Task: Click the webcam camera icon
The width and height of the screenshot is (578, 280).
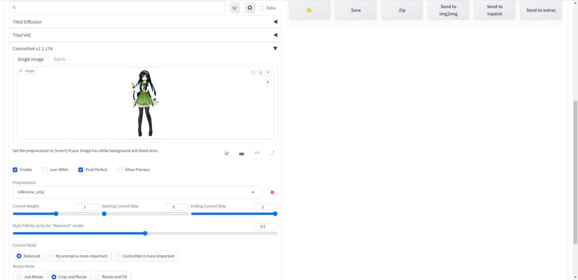Action: click(242, 153)
